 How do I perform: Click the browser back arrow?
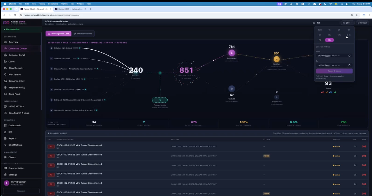4,15
